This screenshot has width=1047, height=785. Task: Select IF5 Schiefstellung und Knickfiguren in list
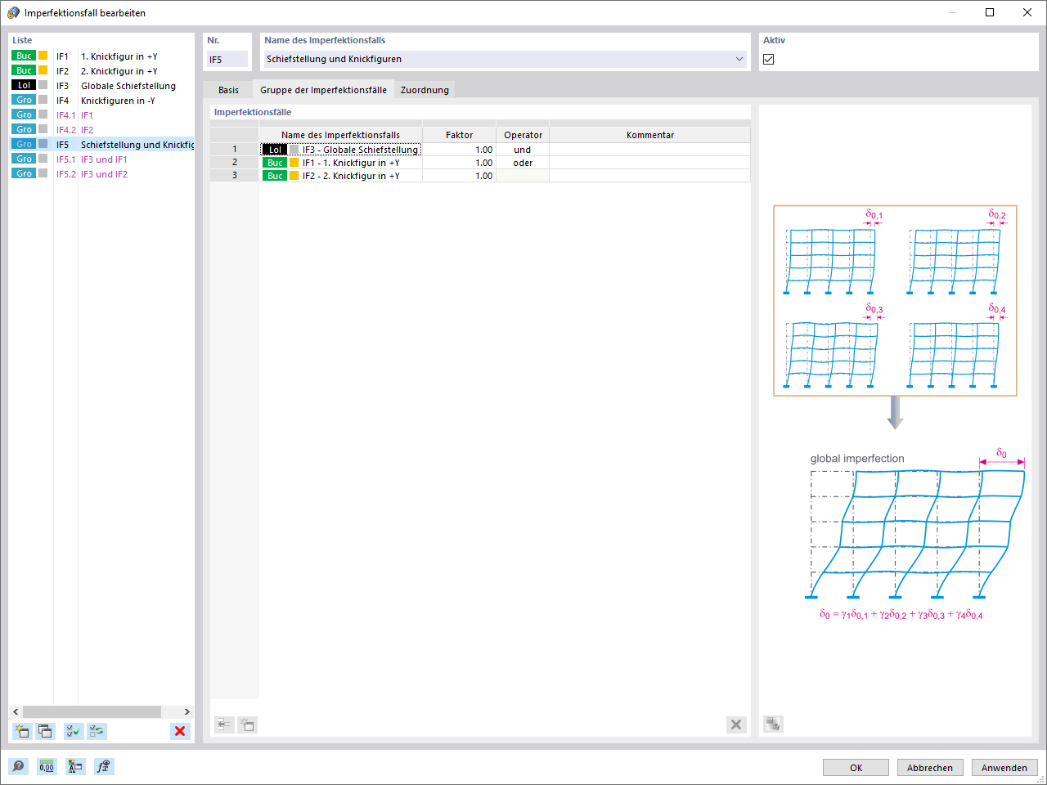[x=102, y=145]
